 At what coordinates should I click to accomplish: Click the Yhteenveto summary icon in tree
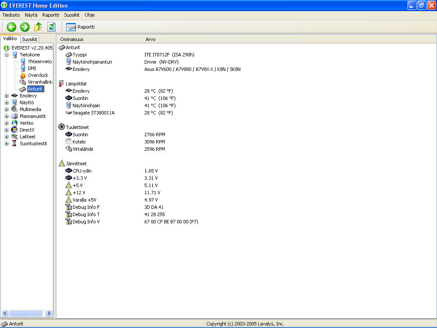(23, 61)
